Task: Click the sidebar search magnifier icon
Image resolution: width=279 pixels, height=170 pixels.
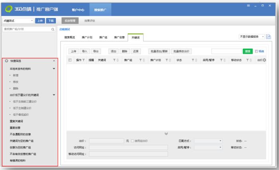Action: click(53, 29)
